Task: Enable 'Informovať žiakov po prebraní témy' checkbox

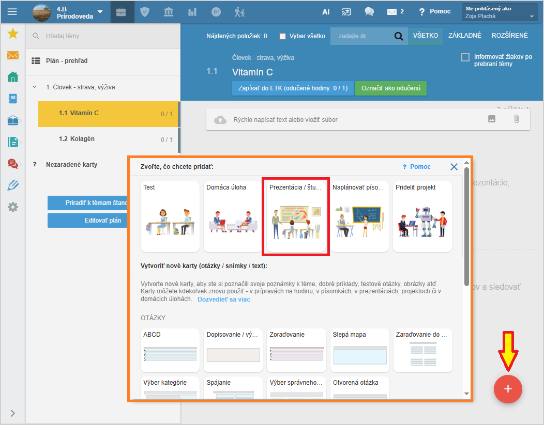Action: point(465,57)
